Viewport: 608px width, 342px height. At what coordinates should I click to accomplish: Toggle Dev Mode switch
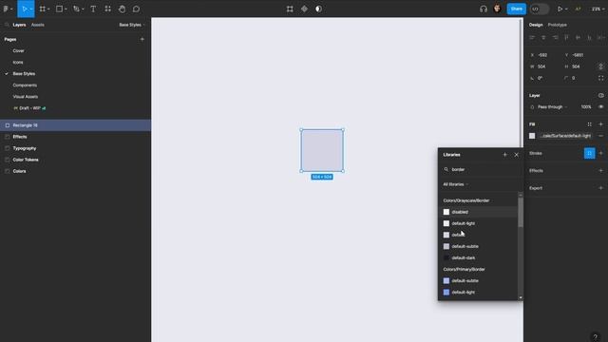[x=540, y=9]
